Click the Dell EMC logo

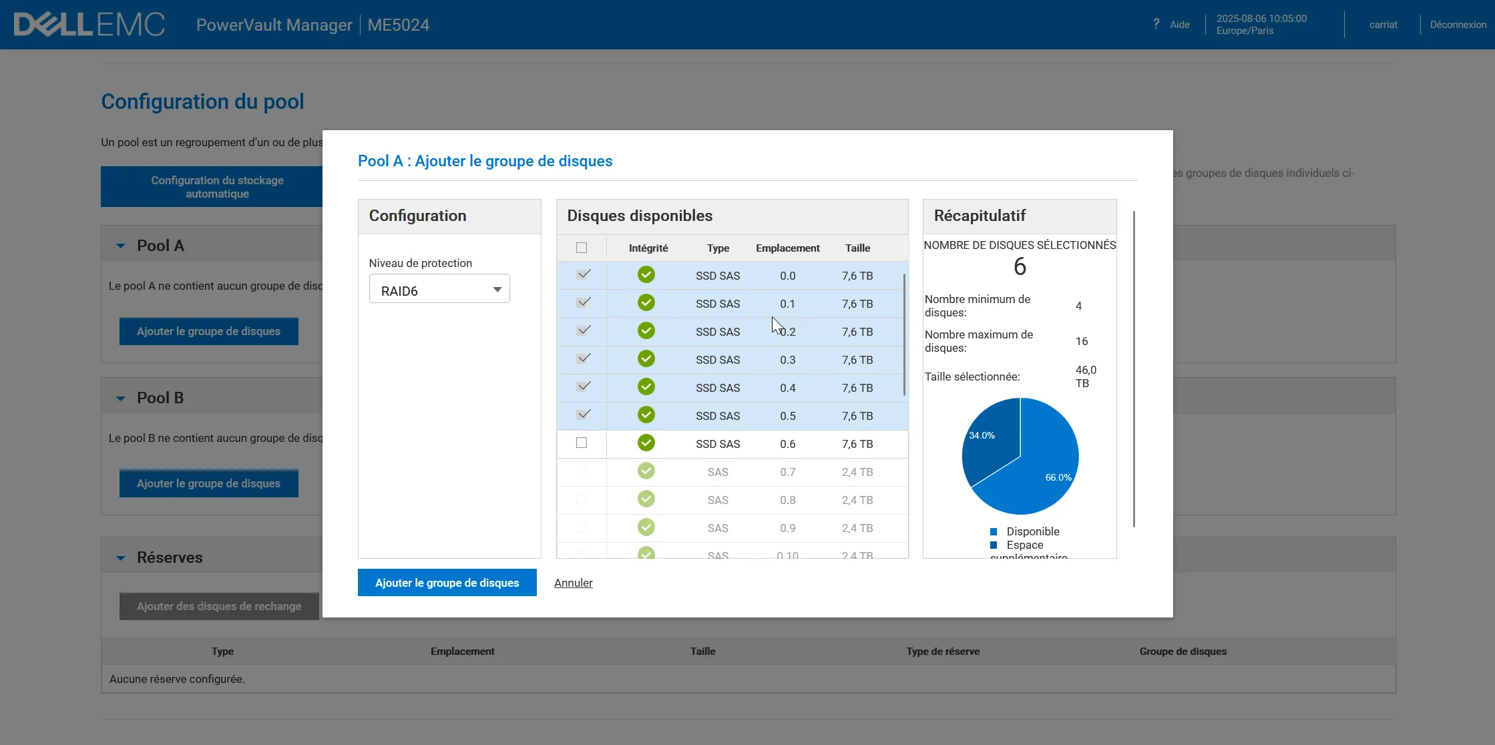[x=89, y=25]
